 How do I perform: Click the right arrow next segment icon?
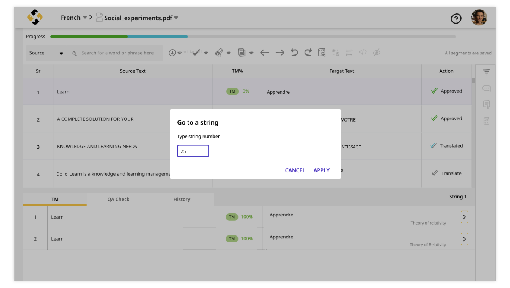[x=280, y=53]
